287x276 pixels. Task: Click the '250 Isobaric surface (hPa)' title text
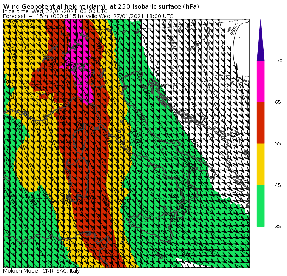tap(158, 6)
